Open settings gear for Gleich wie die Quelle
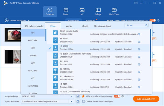Image resolution: width=164 pixels, height=106 pixels. pyautogui.click(x=139, y=34)
